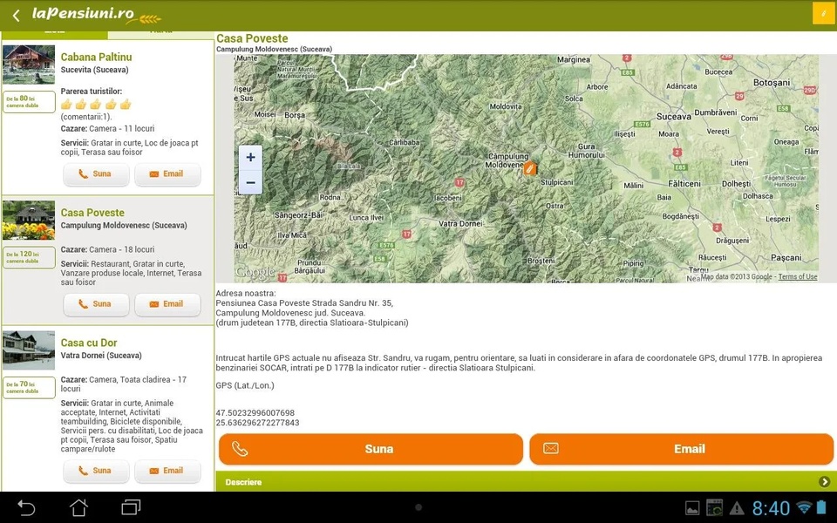Screen dimensions: 837x523
Task: Open the Cabana Paltinu photo thumbnail
Action: [x=29, y=65]
